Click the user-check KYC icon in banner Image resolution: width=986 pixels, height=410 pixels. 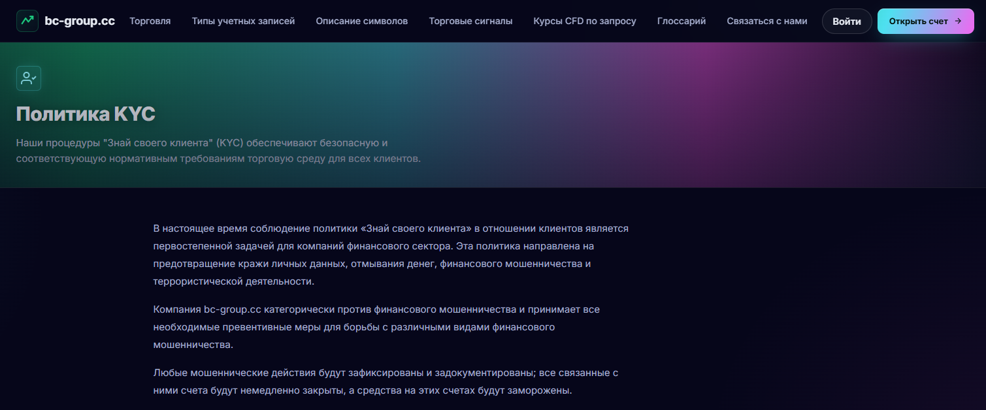[29, 78]
